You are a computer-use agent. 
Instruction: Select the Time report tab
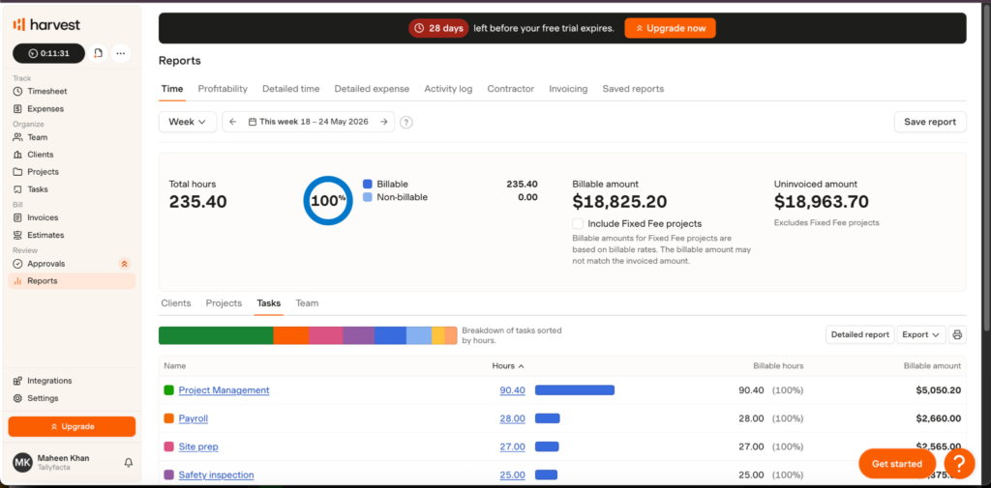(172, 89)
